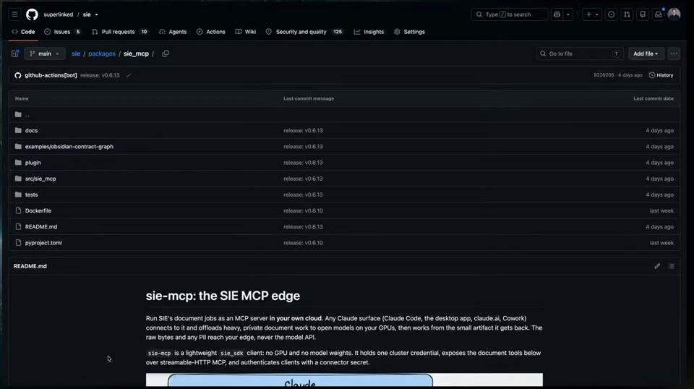Viewport: 694px width, 389px height.
Task: Open the repositories icon in header
Action: [x=643, y=14]
